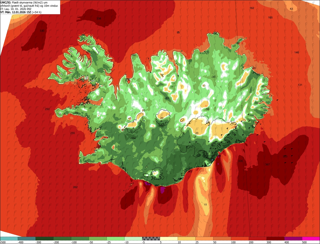Click the '-500' legend scale label
Viewport: 320px width, 244px height.
tap(3, 242)
